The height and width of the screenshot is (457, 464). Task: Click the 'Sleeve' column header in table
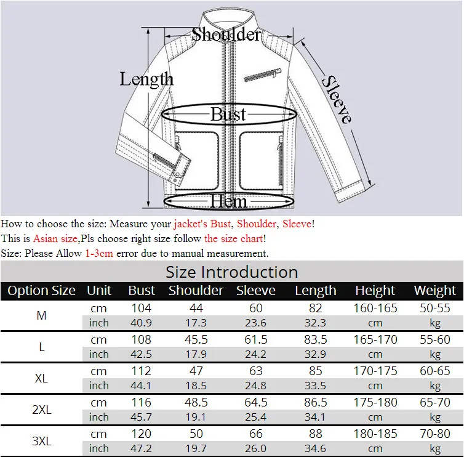coord(255,291)
